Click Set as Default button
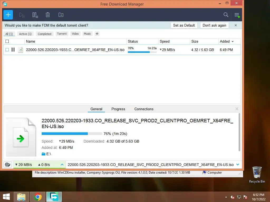The width and height of the screenshot is (270, 202). [x=184, y=25]
